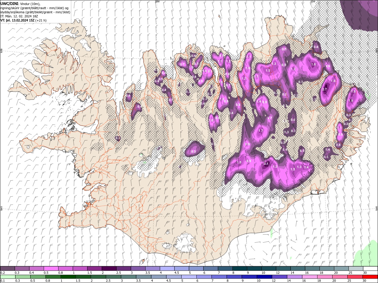Select the white 30 snowfall legend swatch

370,269
